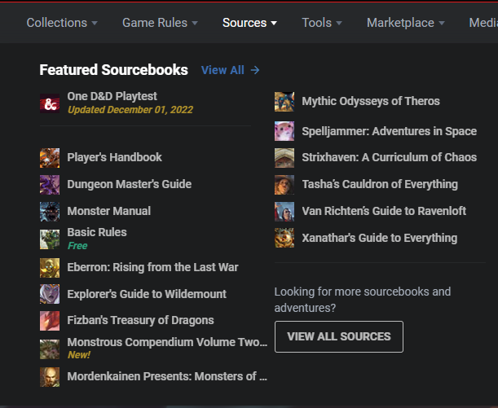Image resolution: width=498 pixels, height=408 pixels.
Task: Click the Tasha's Cauldron cover icon
Action: point(284,185)
